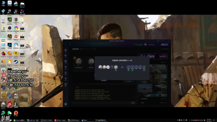Click the send button beside chat input
Image resolution: width=217 pixels, height=122 pixels.
pyautogui.click(x=133, y=103)
